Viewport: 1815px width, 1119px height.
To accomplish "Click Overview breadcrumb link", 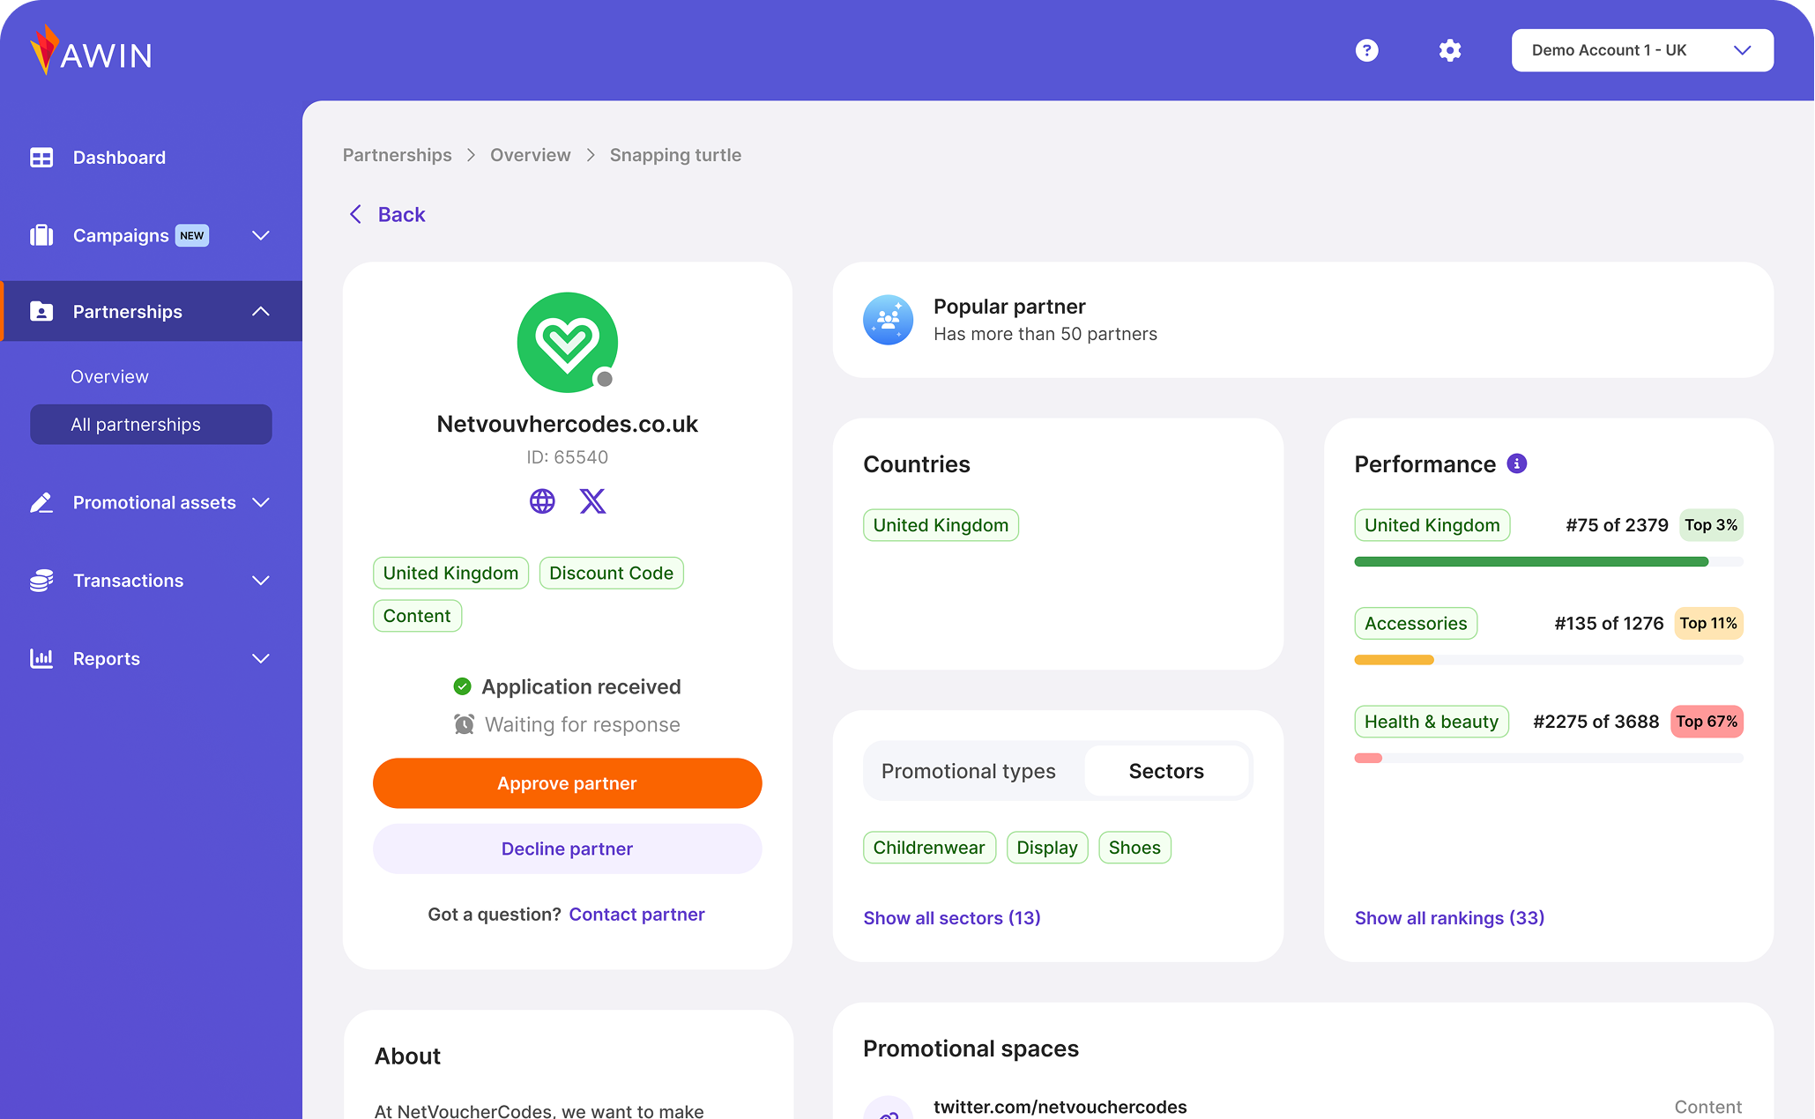I will (530, 155).
